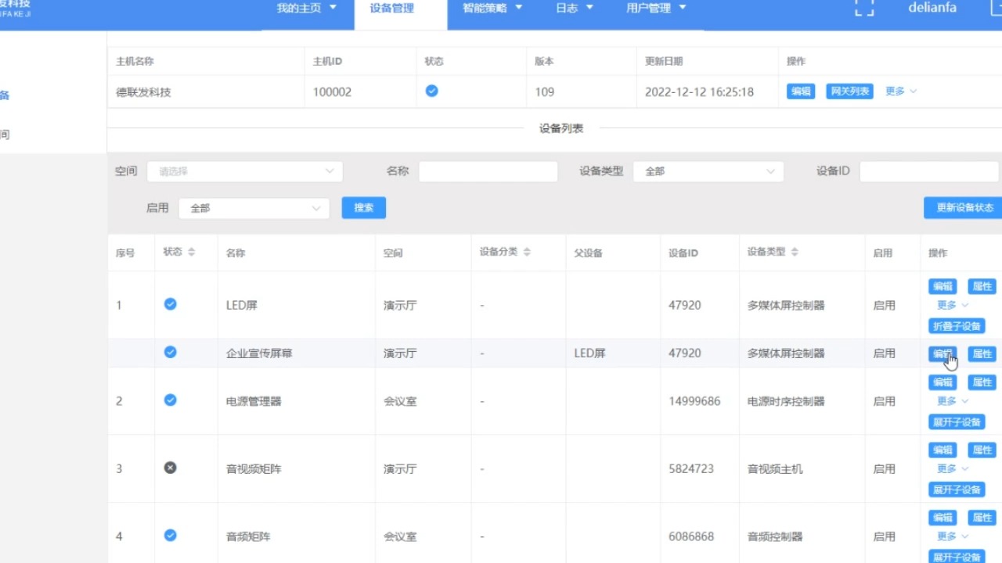Click 企业宣传屏幕 device name
This screenshot has width=1002, height=563.
tap(259, 353)
